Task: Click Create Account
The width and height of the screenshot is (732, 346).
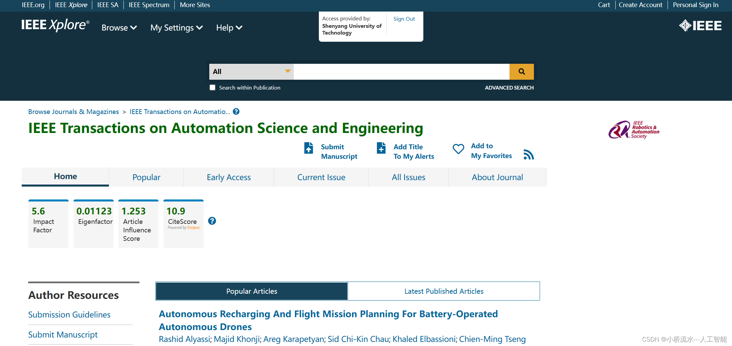Action: [640, 5]
